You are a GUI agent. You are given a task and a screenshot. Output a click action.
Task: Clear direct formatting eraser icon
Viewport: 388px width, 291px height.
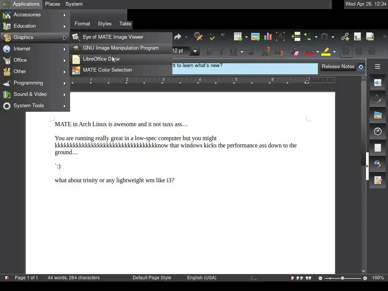click(295, 52)
